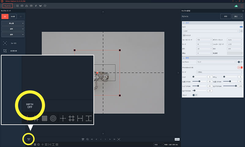Screen dimensions: 245x147
Task: Click the red thumbnail button at top left
Action: pos(8,6)
